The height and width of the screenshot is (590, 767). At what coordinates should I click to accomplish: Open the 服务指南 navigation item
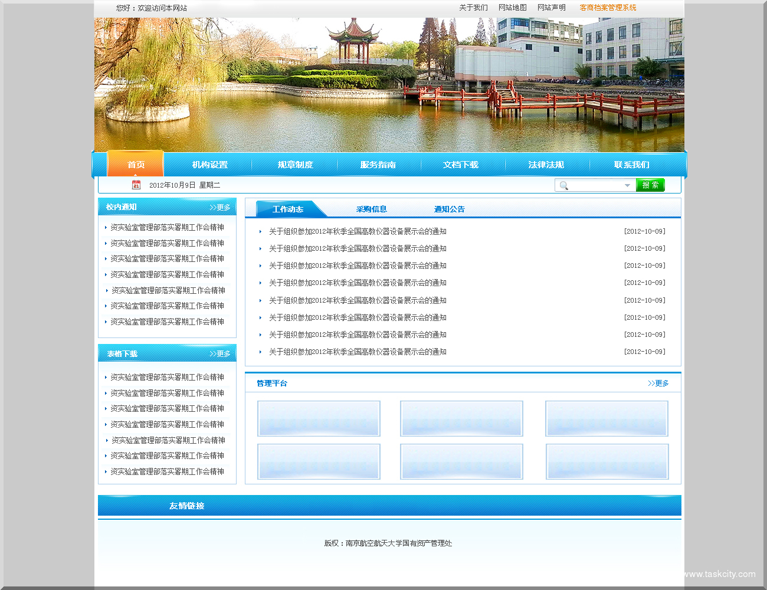(x=378, y=165)
